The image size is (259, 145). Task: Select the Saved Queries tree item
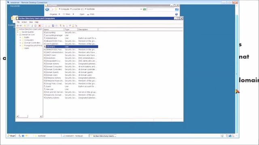pyautogui.click(x=28, y=32)
